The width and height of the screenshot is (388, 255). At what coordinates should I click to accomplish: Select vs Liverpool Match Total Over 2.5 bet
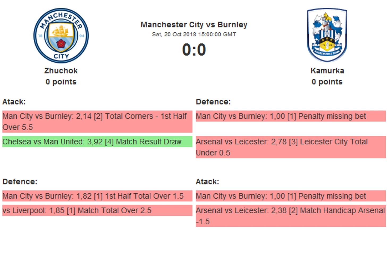click(97, 210)
